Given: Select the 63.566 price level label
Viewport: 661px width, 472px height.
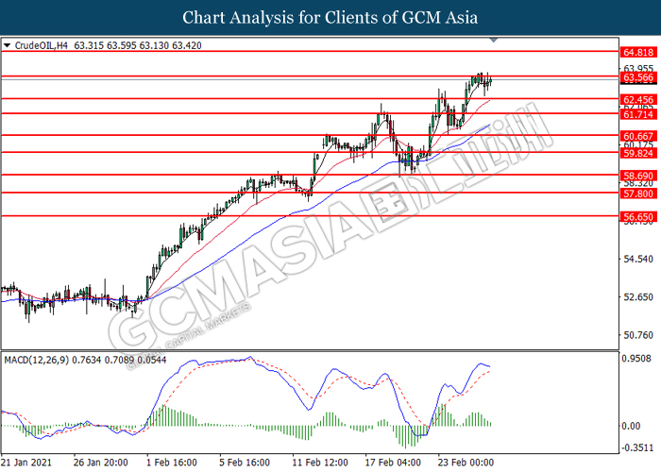Looking at the screenshot, I should 638,77.
